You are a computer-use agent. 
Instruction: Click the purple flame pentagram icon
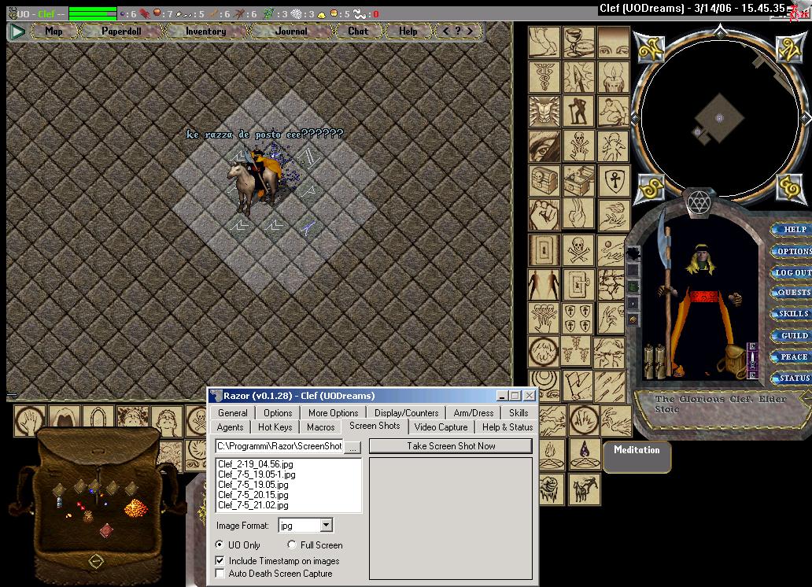click(585, 454)
